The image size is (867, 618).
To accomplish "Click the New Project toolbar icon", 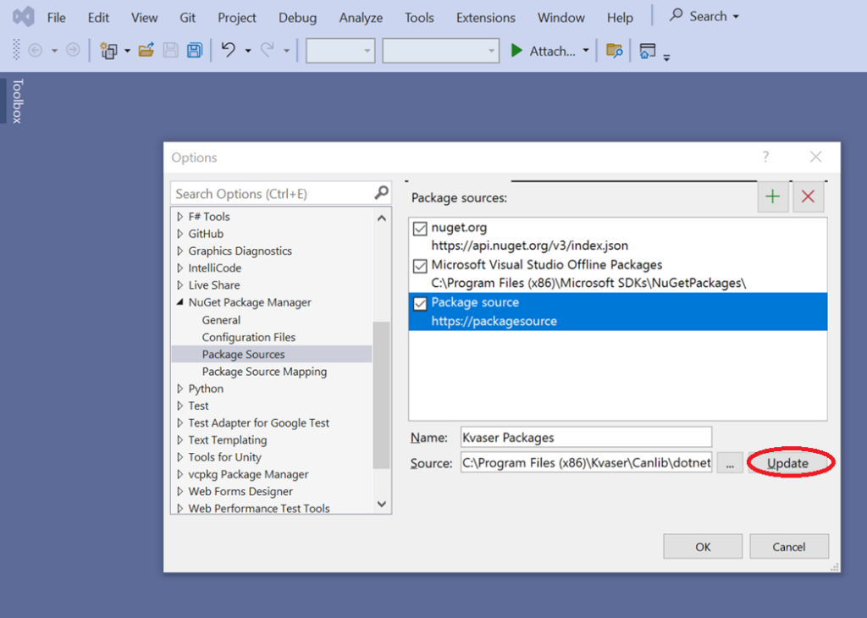I will coord(112,50).
